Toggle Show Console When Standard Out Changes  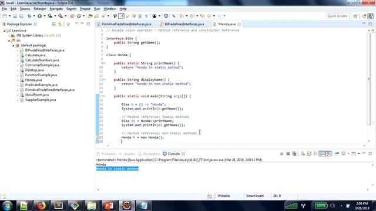(322, 154)
